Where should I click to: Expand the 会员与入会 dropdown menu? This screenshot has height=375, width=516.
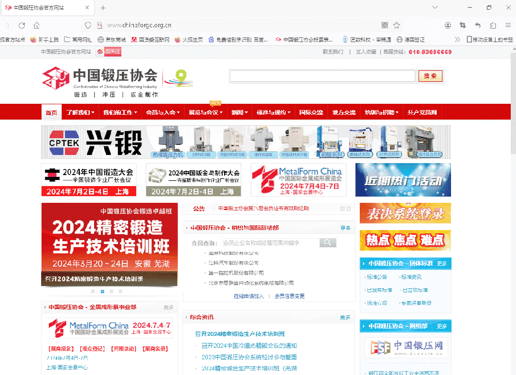pos(162,112)
